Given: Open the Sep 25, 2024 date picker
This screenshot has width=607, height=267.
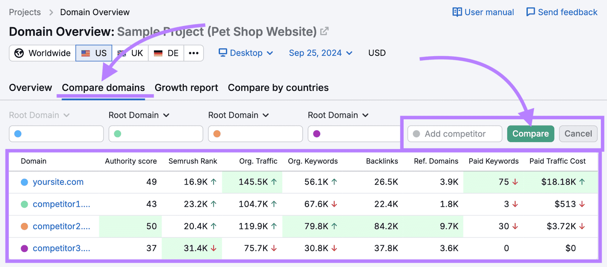Looking at the screenshot, I should [320, 53].
